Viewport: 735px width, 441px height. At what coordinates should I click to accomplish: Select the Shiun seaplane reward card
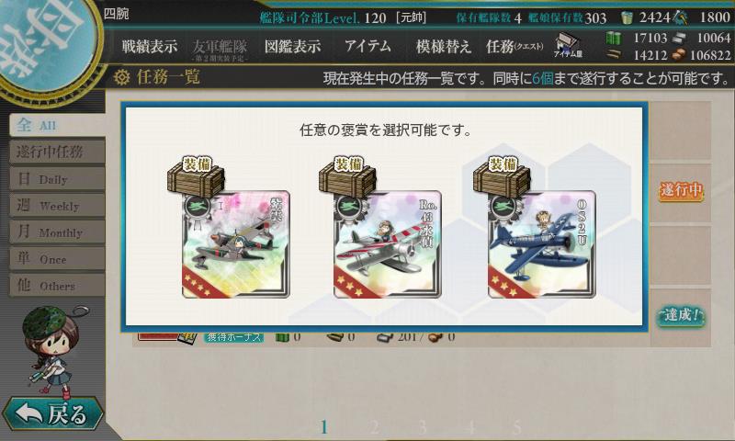(236, 244)
